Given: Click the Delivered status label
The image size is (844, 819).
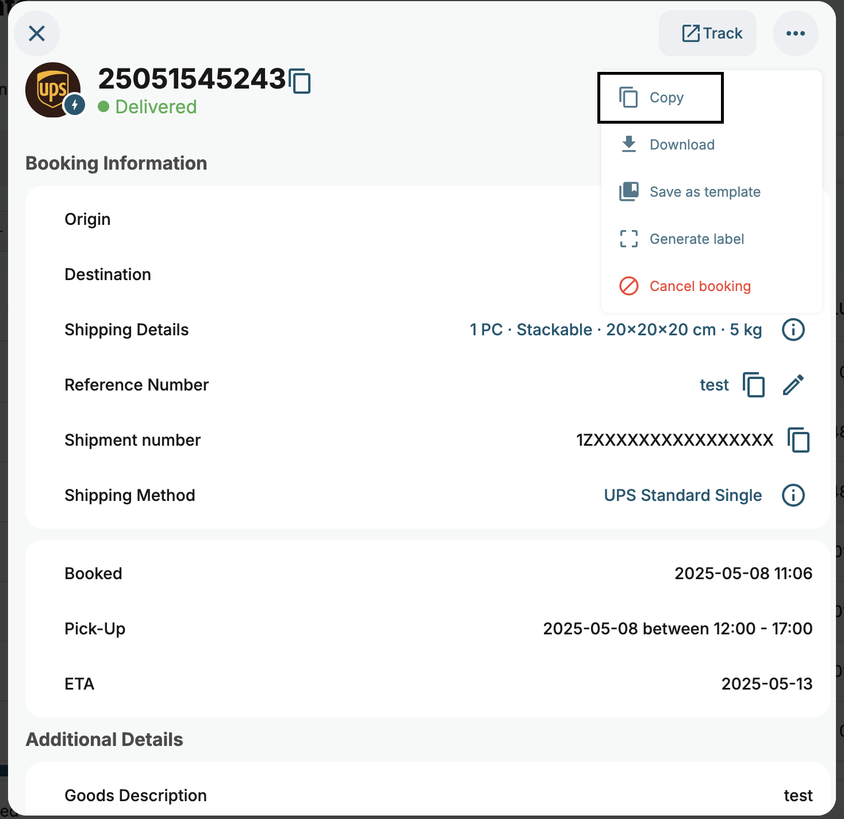Looking at the screenshot, I should [155, 107].
